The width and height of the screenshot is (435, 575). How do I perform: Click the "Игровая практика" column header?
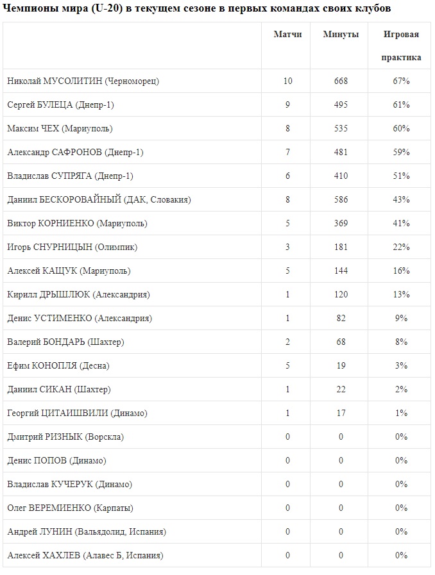click(401, 46)
